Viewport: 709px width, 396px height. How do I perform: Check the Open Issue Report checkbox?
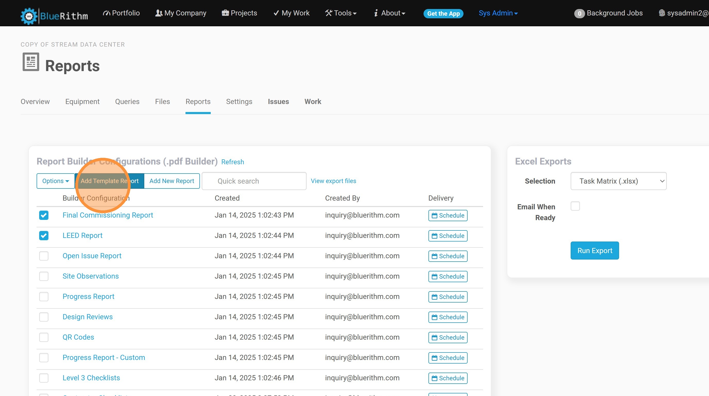(44, 256)
